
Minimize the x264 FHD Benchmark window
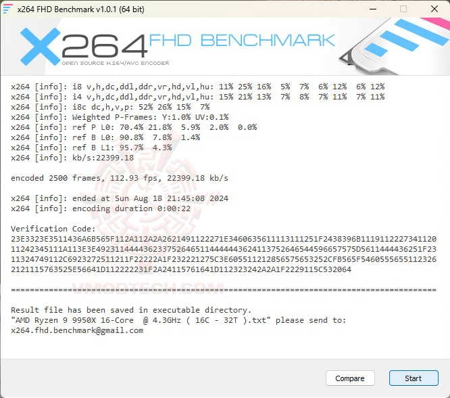(373, 9)
